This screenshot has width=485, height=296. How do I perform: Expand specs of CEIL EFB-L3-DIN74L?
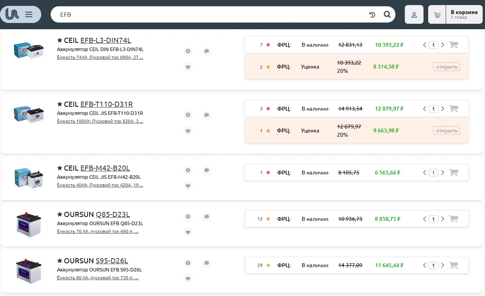click(100, 57)
